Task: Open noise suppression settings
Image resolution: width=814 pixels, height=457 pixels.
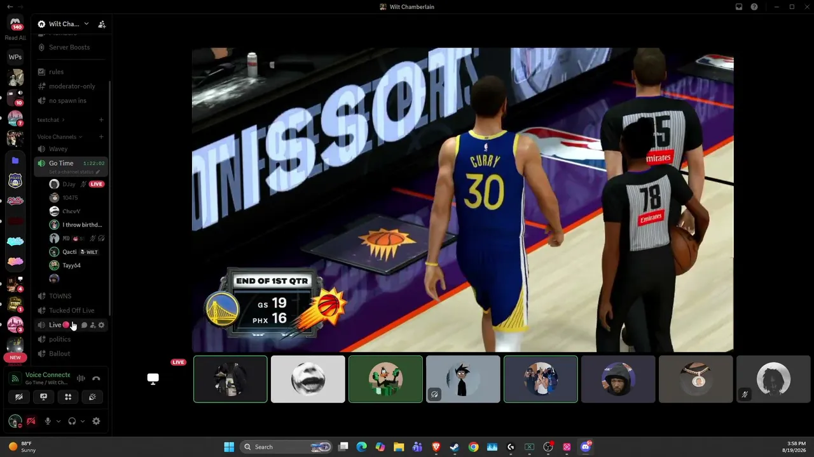Action: pyautogui.click(x=81, y=378)
